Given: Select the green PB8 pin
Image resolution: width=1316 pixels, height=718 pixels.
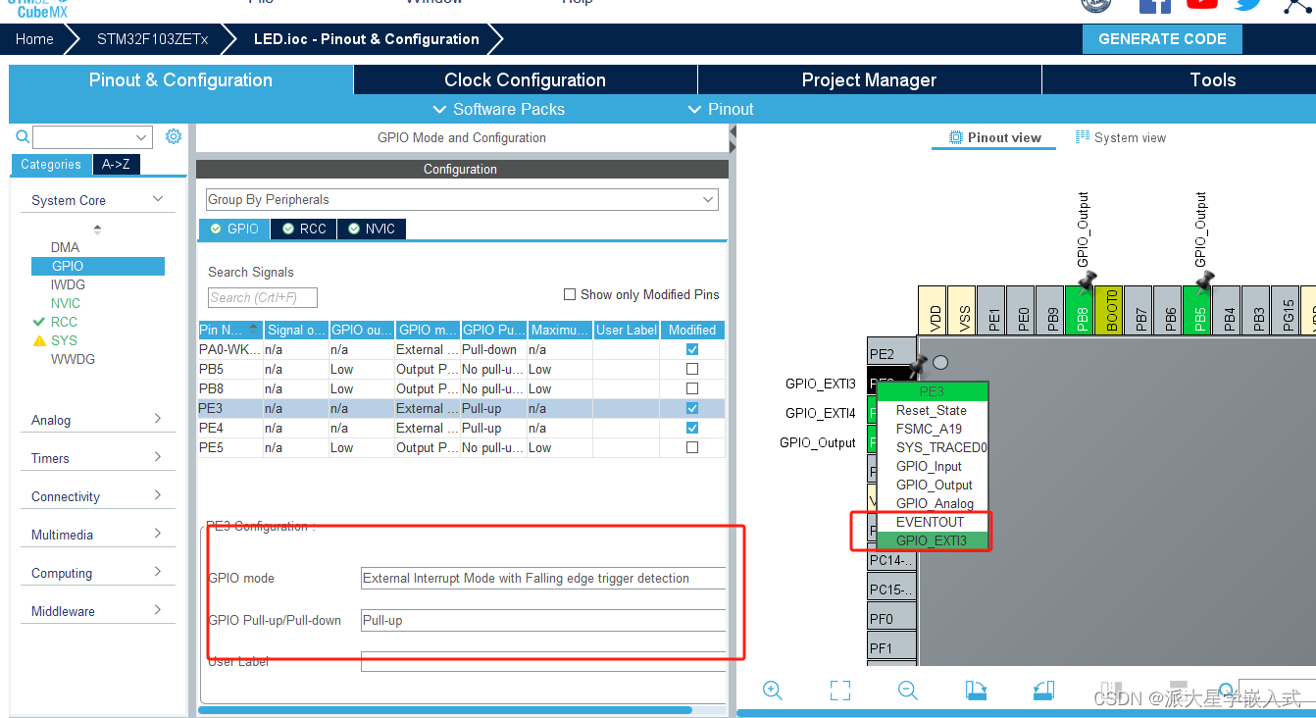Looking at the screenshot, I should tap(1080, 312).
